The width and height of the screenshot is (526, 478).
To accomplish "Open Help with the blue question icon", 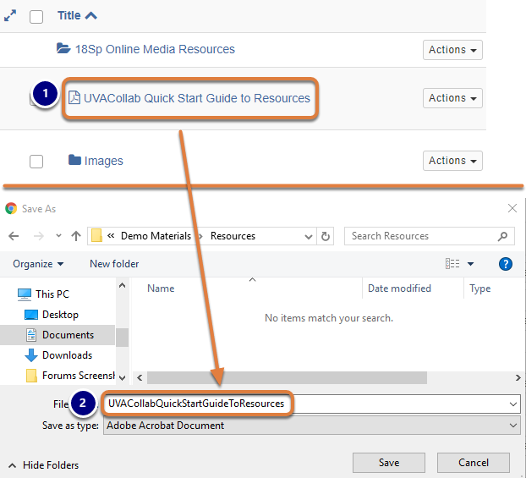I will 505,264.
